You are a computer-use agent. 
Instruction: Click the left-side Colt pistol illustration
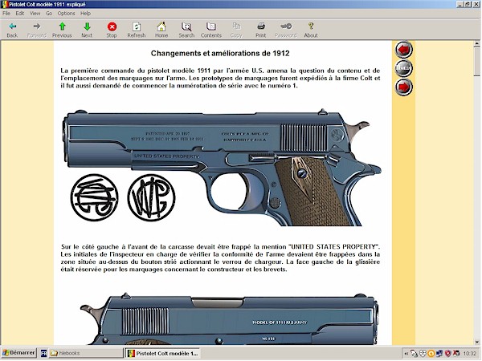click(223, 168)
